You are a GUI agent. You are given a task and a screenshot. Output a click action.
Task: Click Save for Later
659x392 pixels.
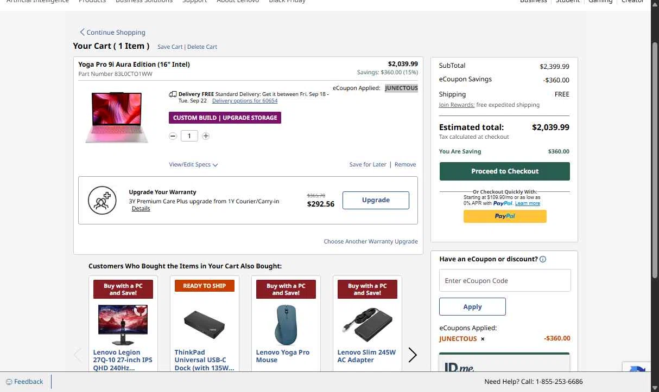coord(368,164)
